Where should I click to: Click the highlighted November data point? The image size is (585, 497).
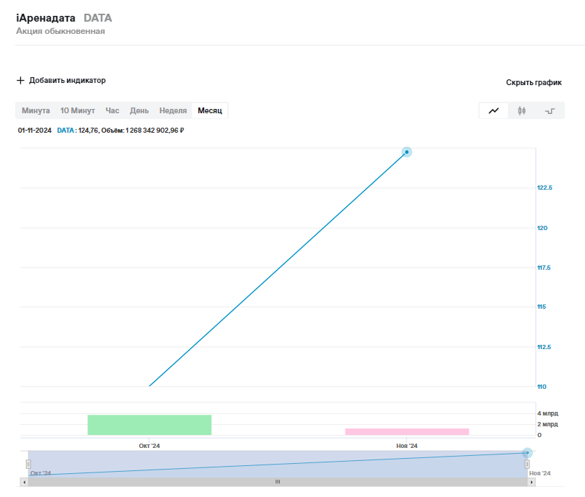click(x=407, y=152)
